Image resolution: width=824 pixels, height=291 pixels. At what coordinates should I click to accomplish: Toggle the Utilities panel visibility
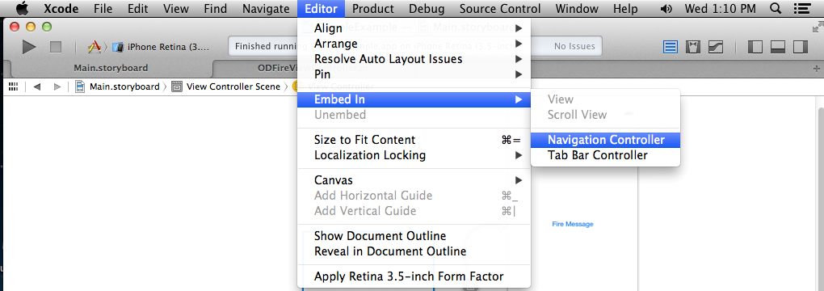[x=800, y=47]
